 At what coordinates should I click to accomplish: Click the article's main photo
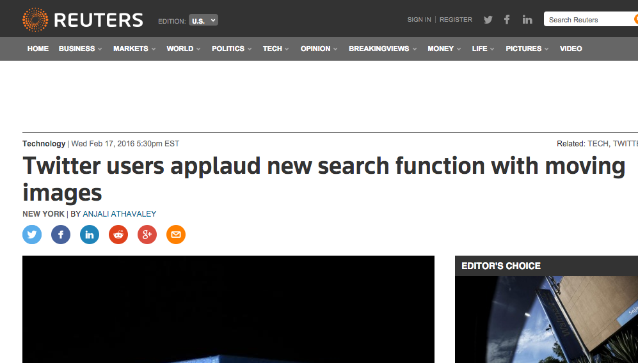tap(228, 309)
